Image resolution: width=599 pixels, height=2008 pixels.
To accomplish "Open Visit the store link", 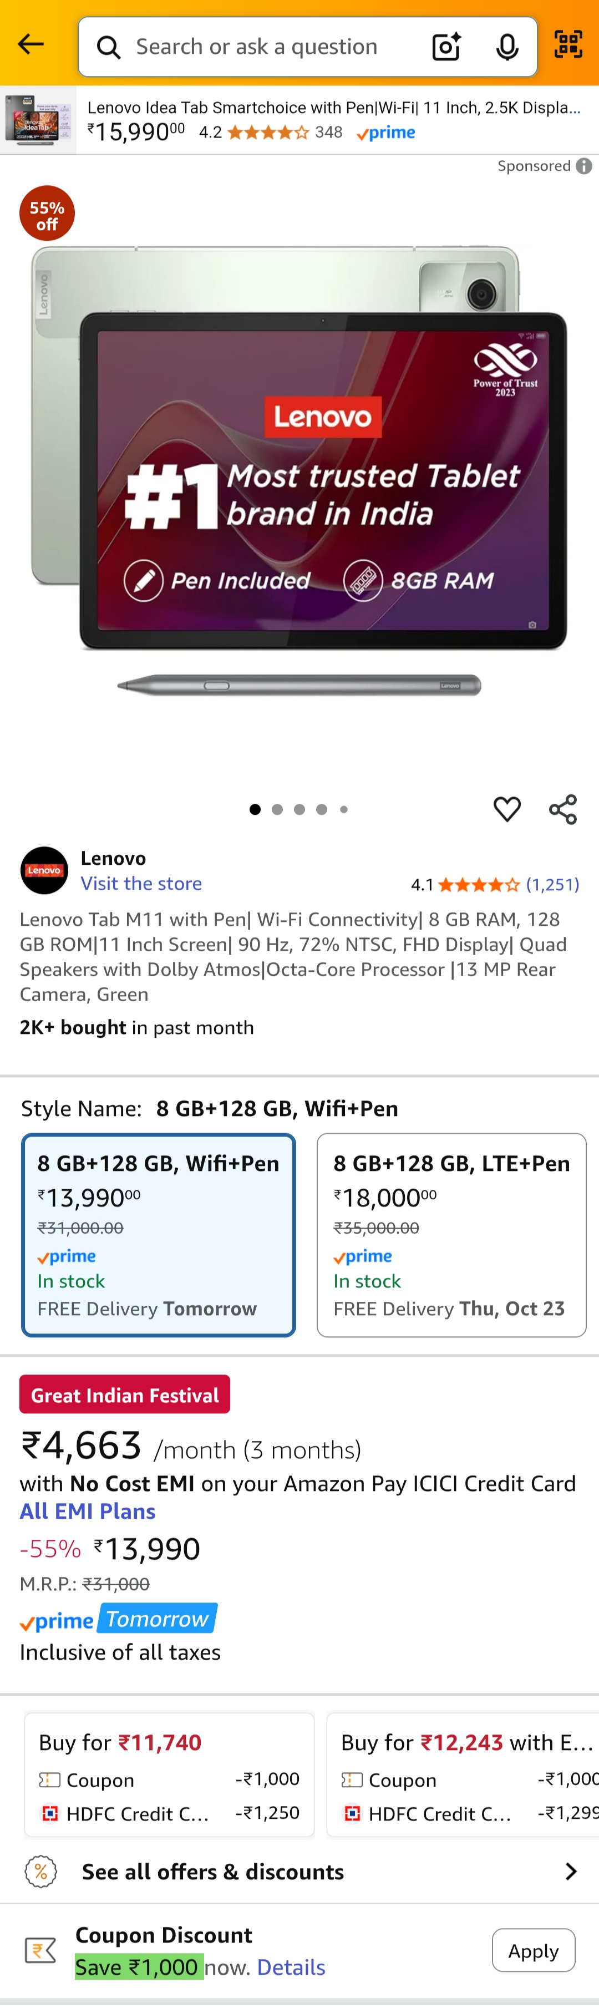I will coord(141,883).
